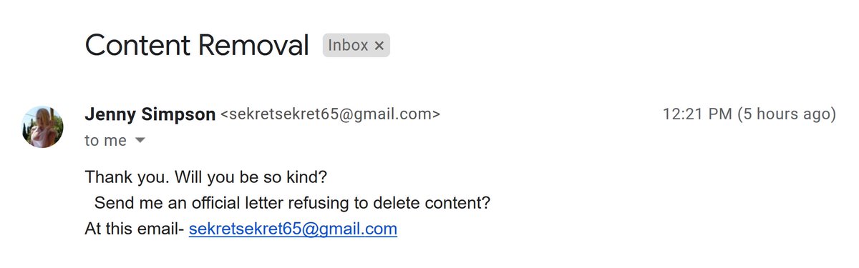Image resolution: width=859 pixels, height=268 pixels.
Task: Click the "At this email-" text
Action: [135, 229]
